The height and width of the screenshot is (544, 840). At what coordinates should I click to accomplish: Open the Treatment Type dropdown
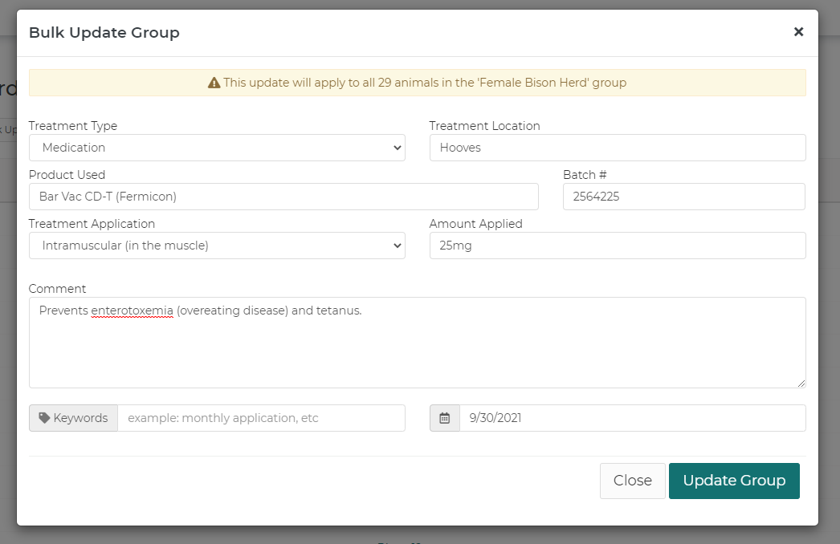(x=217, y=148)
